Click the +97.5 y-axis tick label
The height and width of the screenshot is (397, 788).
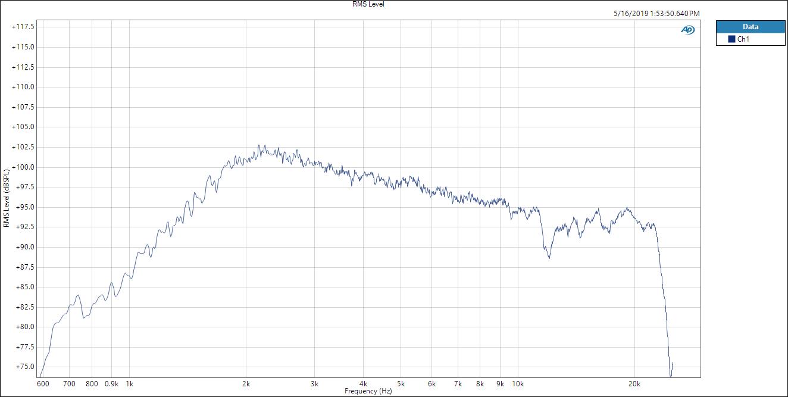26,187
